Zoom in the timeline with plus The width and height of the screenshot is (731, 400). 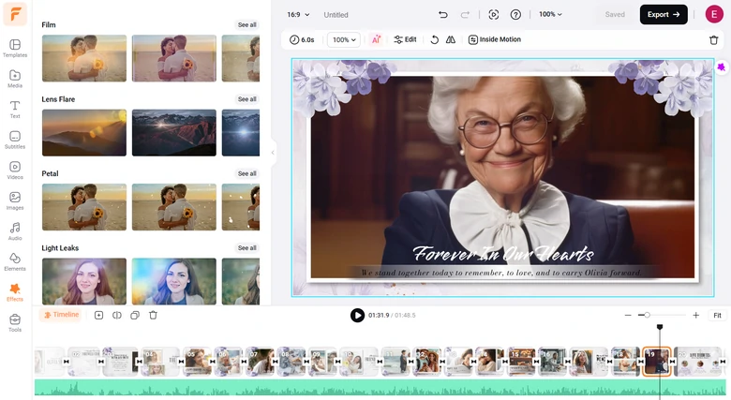tap(695, 316)
